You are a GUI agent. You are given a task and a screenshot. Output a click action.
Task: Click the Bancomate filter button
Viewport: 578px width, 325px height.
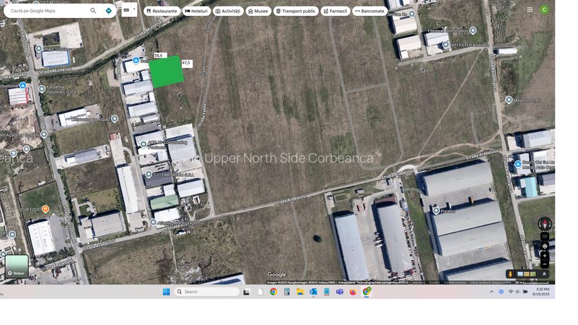pos(369,11)
